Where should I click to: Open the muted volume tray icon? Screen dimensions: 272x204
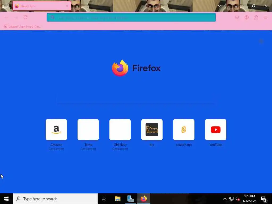(x=237, y=199)
